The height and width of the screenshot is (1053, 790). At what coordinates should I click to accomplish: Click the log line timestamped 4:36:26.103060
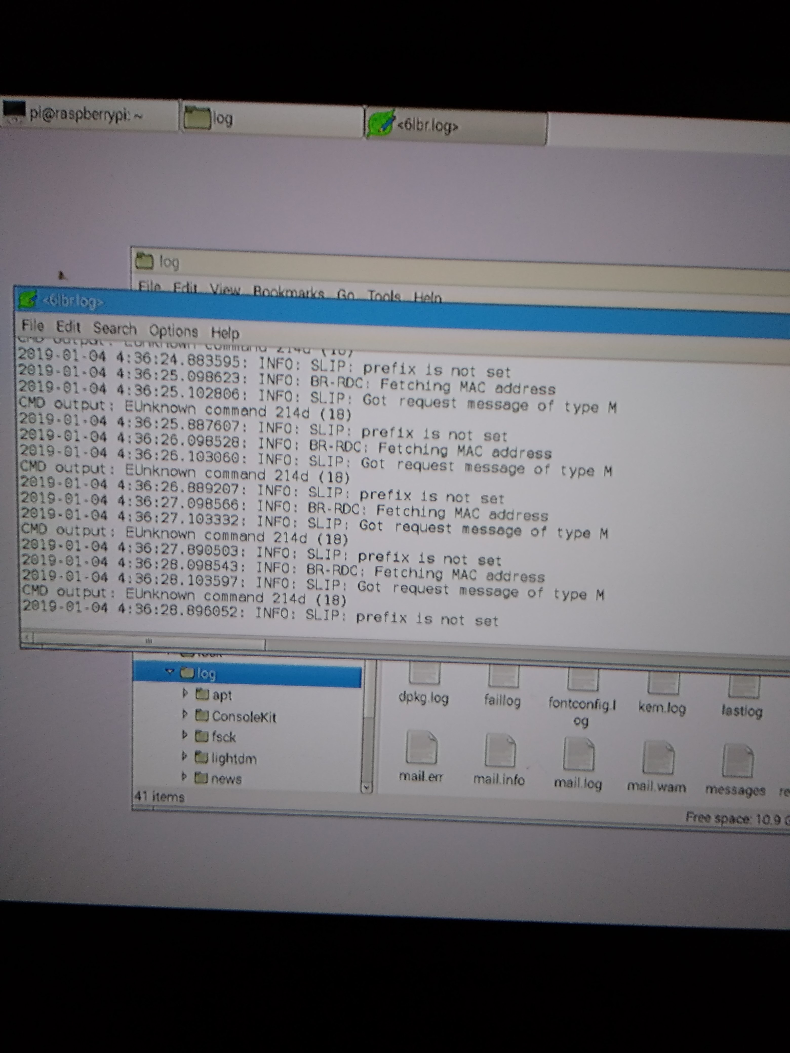(x=316, y=461)
